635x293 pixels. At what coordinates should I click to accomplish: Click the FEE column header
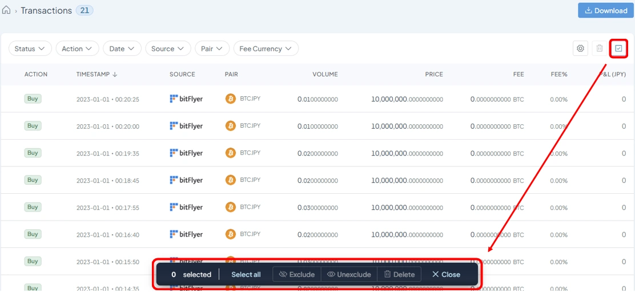point(519,74)
